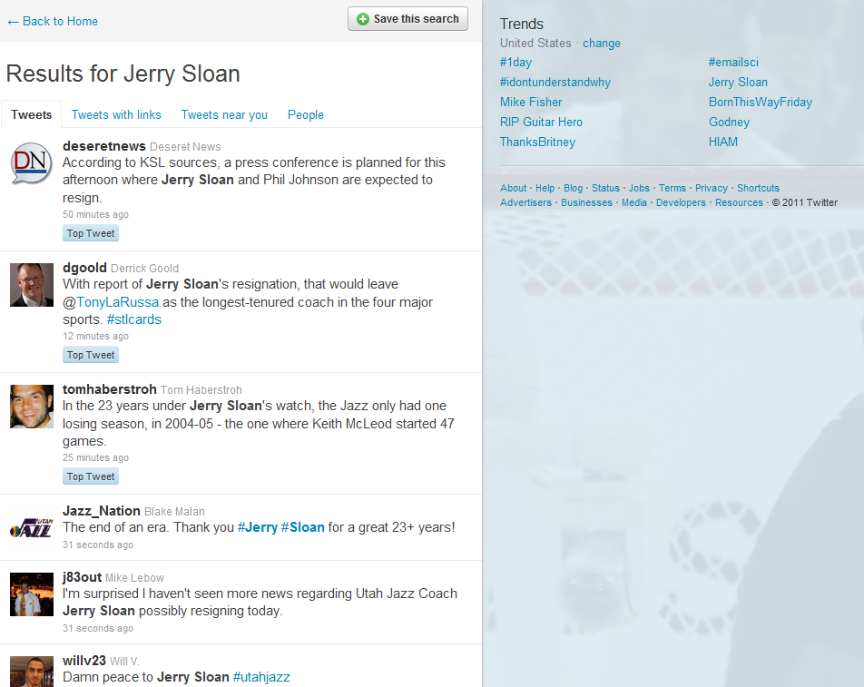Click the Terms footer link

click(673, 188)
